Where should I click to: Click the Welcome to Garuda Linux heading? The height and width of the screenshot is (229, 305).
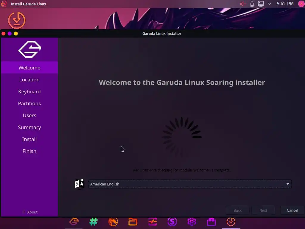coord(182,82)
